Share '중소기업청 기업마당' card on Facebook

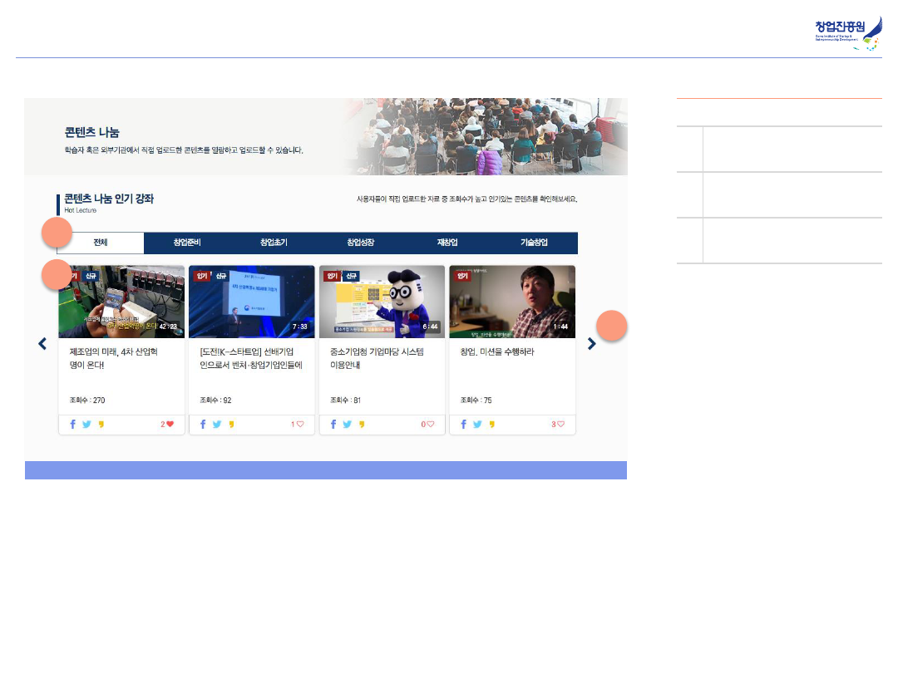(333, 424)
